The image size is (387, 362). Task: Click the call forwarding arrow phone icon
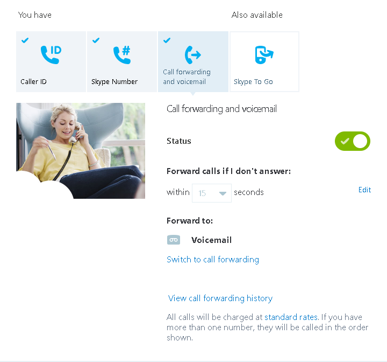[x=193, y=55]
